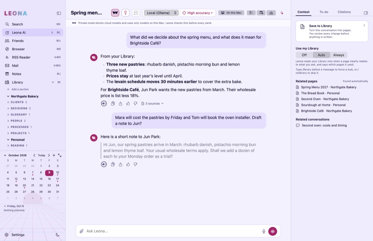Viewport: 373px width, 241px height.
Task: Click the attach file paperclip icon
Action: (81, 231)
